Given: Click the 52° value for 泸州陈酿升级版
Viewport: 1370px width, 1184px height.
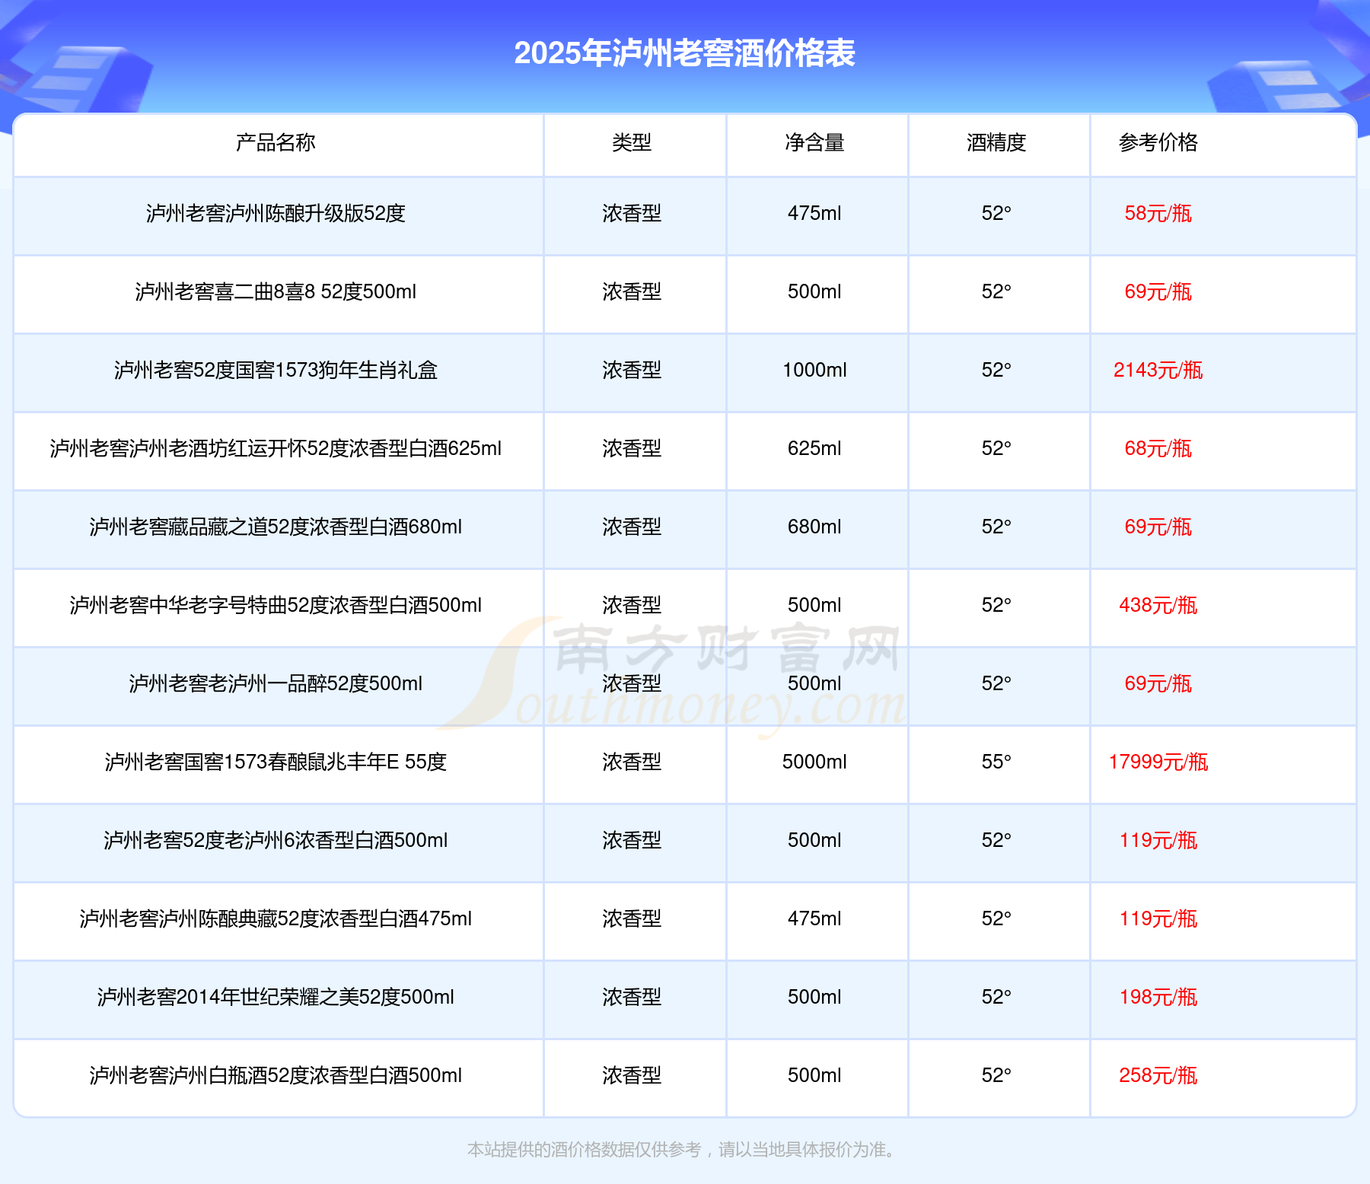Looking at the screenshot, I should coord(996,214).
